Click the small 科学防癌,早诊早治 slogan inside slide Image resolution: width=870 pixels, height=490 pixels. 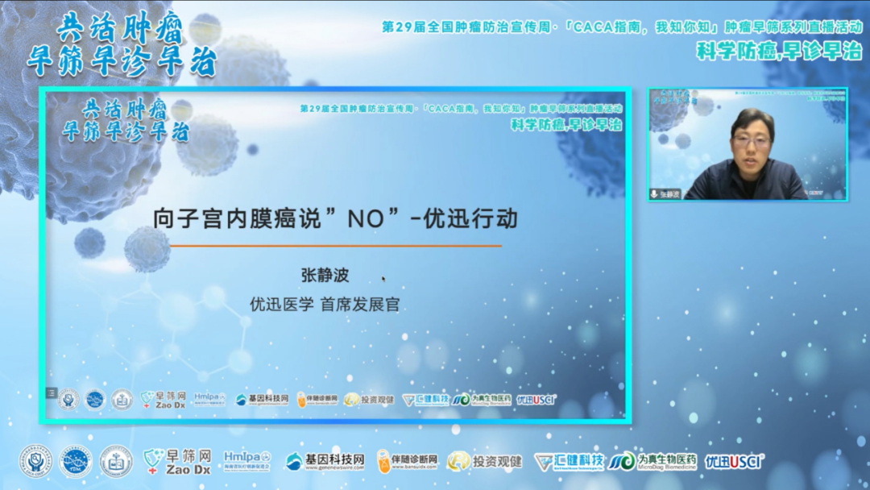(566, 124)
